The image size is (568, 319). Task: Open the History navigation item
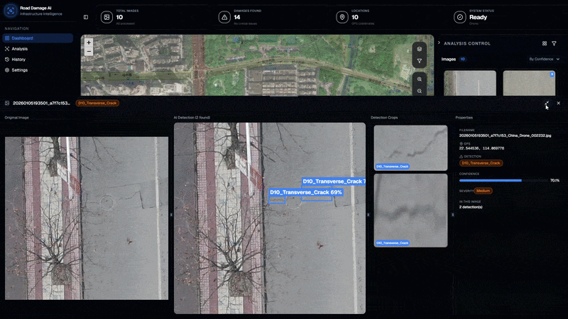pyautogui.click(x=38, y=60)
